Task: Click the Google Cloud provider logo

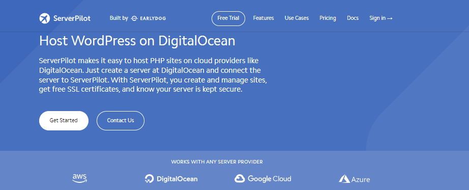Action: (262, 179)
